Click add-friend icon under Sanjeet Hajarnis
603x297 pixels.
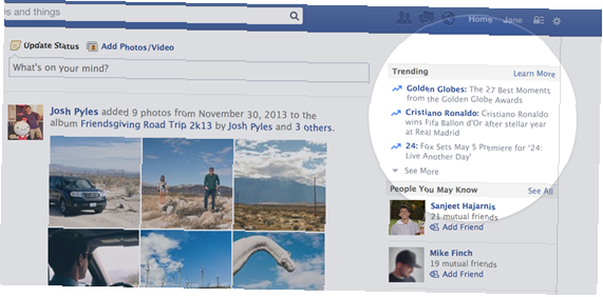[435, 227]
